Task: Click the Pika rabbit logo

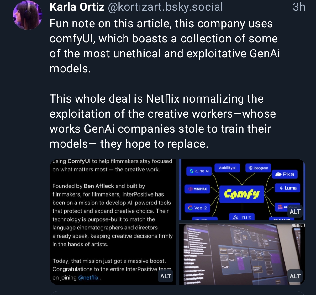Action: [284, 174]
